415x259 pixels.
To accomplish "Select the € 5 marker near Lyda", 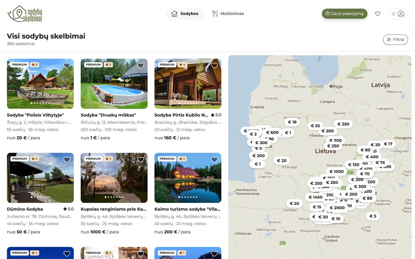I will pos(373,216).
